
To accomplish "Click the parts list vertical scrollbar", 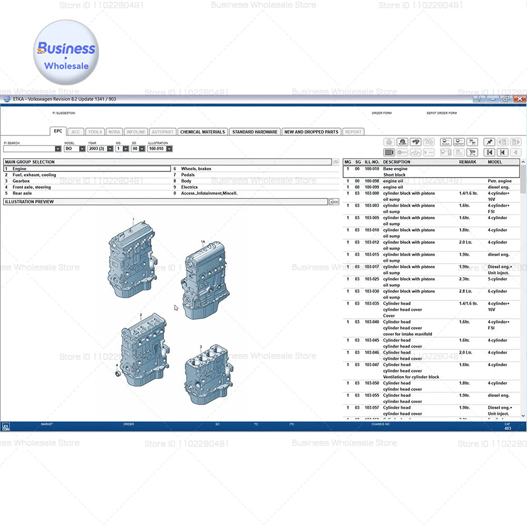I will click(x=523, y=290).
